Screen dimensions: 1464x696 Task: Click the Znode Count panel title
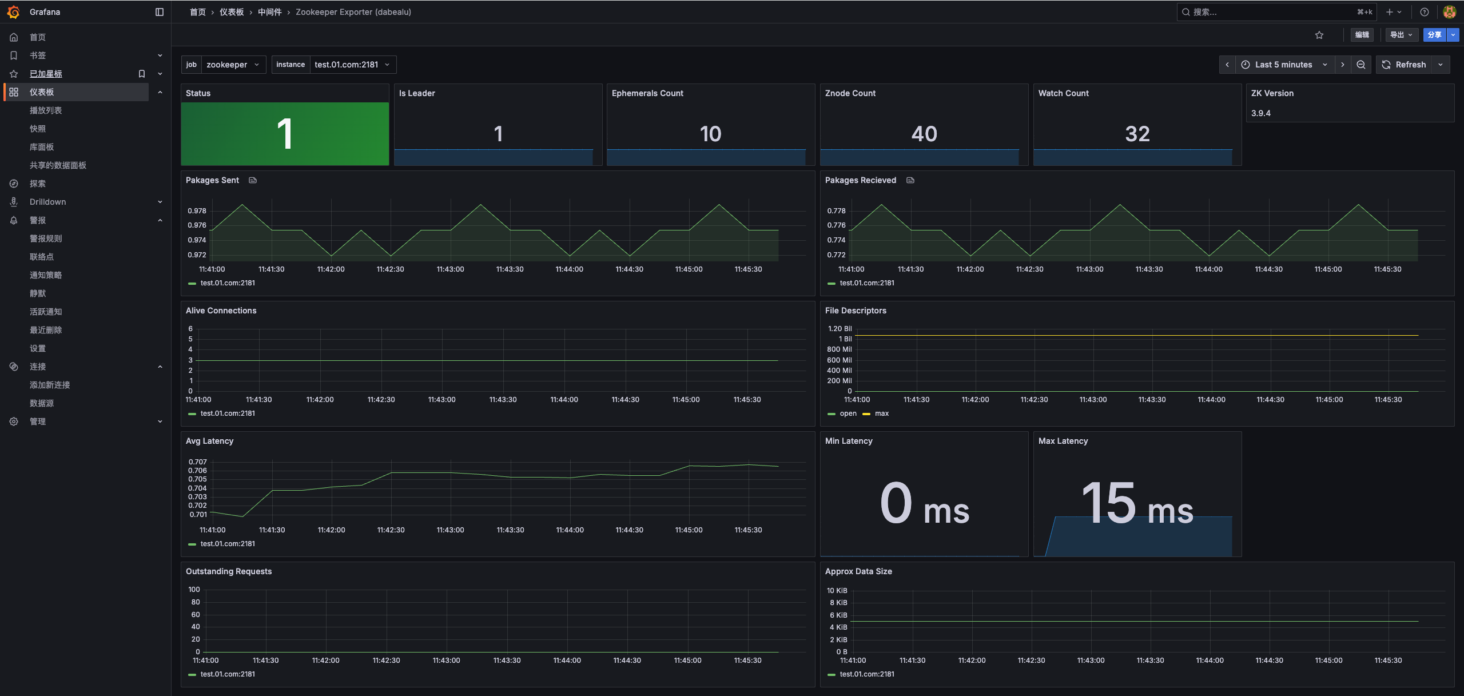pos(850,93)
